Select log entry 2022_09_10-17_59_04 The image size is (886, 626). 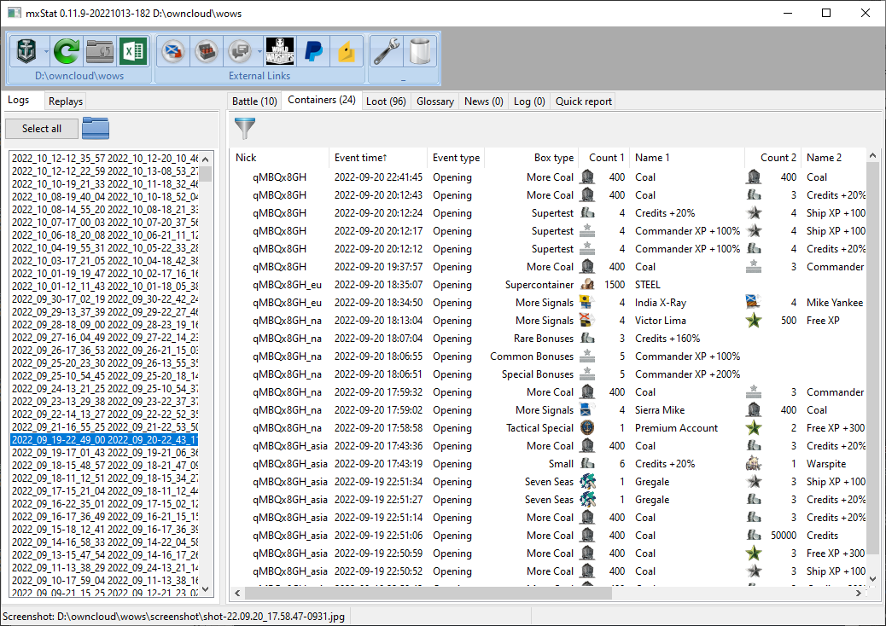(104, 580)
